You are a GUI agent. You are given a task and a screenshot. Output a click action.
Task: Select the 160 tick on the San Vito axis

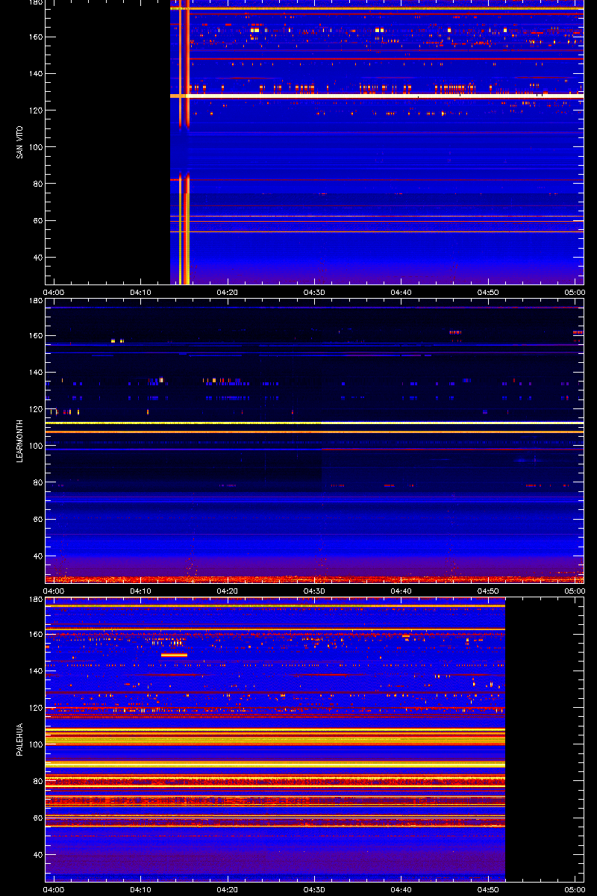coord(35,37)
